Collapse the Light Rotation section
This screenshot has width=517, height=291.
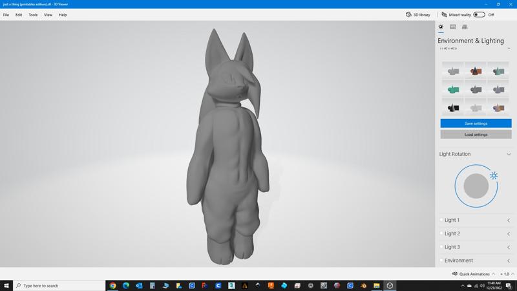[509, 155]
